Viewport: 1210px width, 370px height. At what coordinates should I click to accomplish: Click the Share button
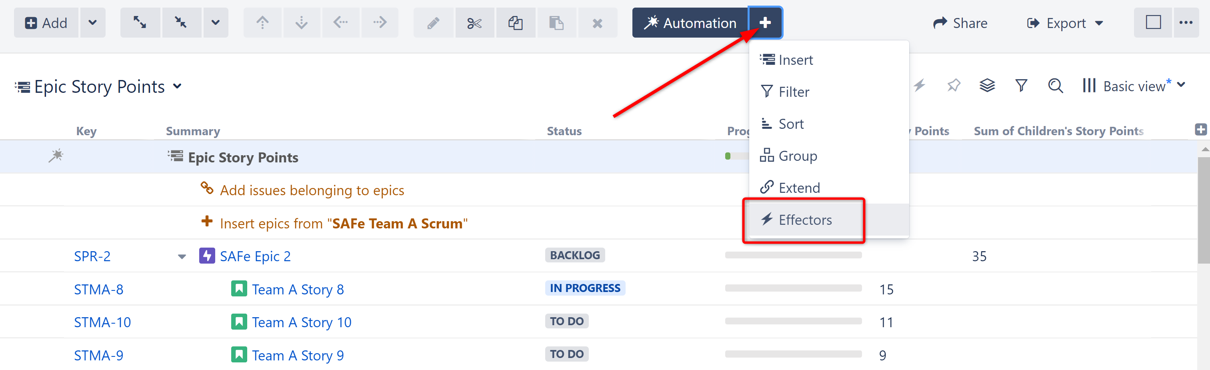960,22
